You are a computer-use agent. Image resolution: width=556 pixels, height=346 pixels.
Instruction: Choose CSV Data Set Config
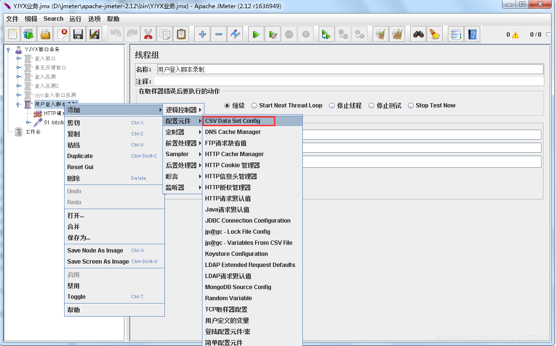point(253,121)
